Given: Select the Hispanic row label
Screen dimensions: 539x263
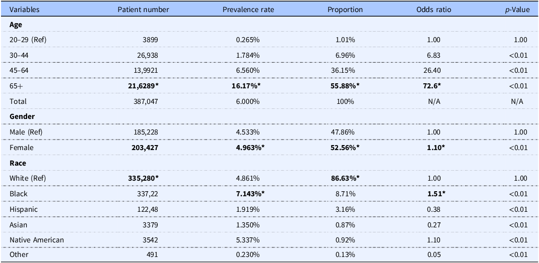Looking at the screenshot, I should pos(24,209).
